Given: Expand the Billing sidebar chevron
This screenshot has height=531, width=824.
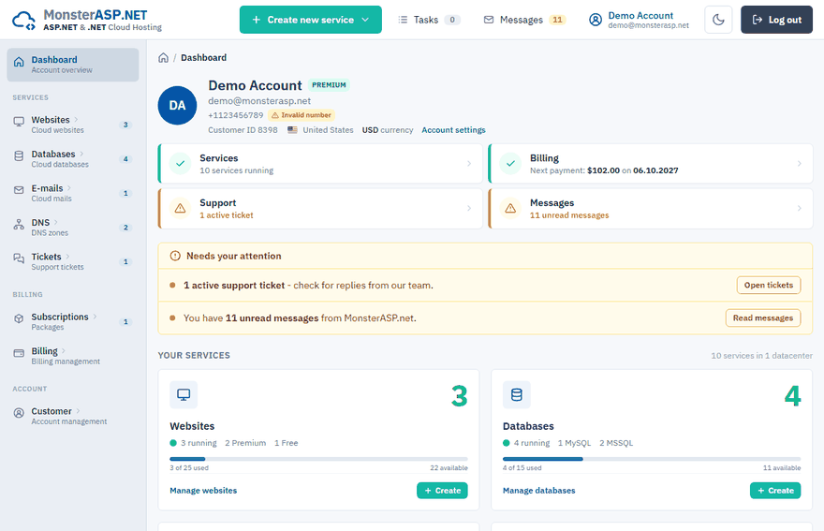Looking at the screenshot, I should (x=64, y=350).
